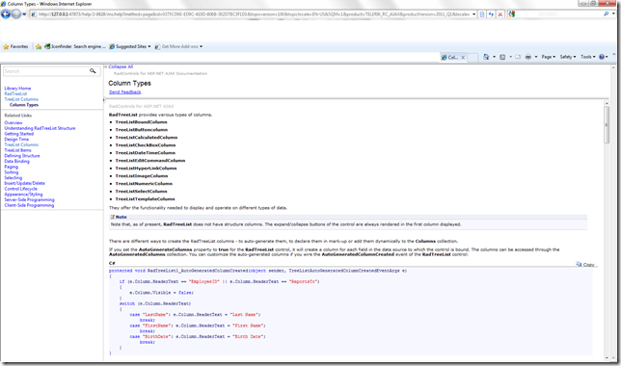Open the Overview related link
This screenshot has width=621, height=366.
[x=13, y=122]
